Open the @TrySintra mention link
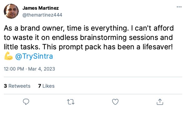Image resolution: width=186 pixels, height=113 pixels. pos(34,56)
